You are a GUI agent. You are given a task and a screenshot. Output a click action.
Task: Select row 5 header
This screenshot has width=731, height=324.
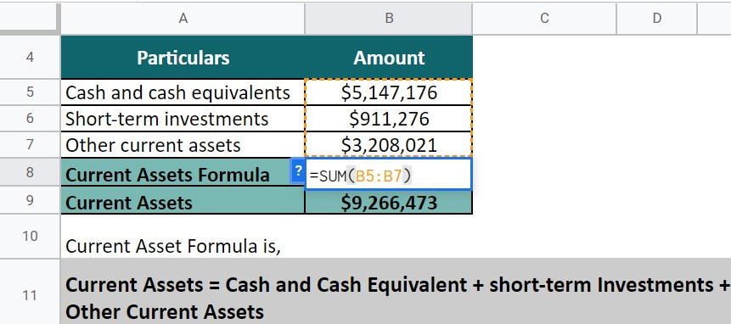[x=30, y=92]
